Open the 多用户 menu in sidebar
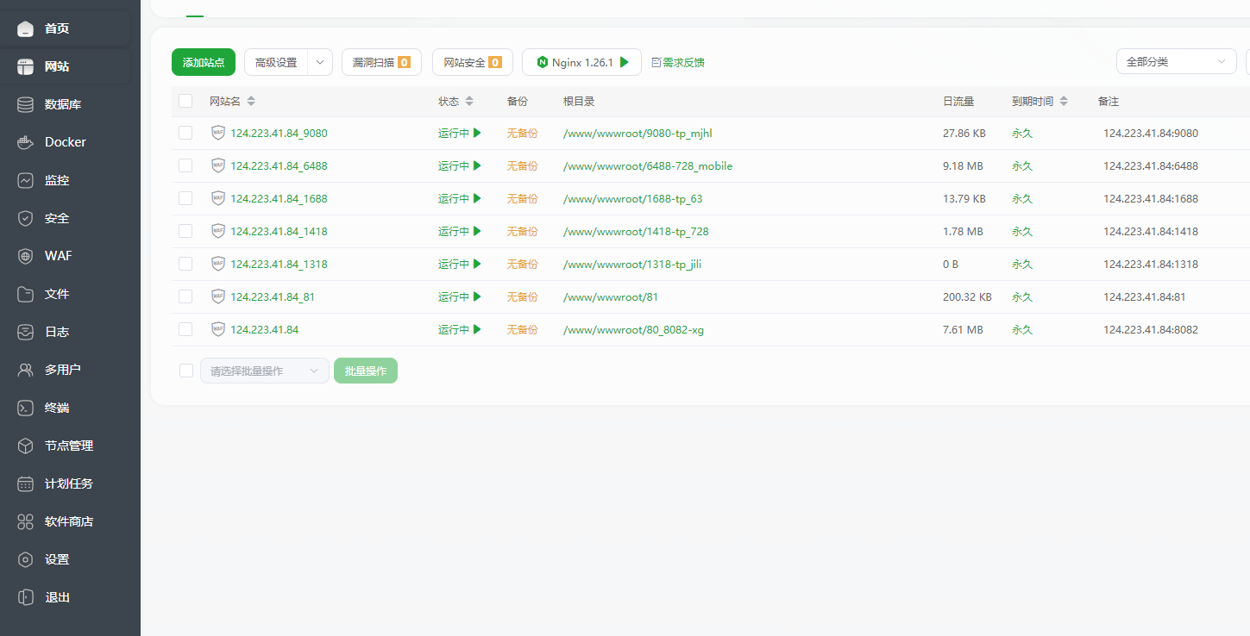Image resolution: width=1250 pixels, height=636 pixels. coord(66,370)
